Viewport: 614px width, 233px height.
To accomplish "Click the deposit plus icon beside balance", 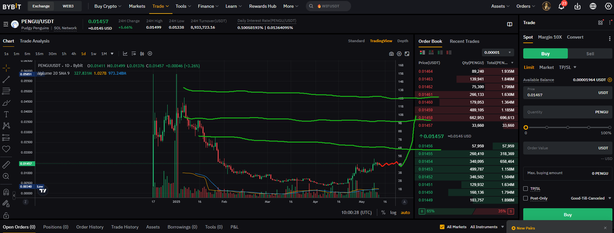I will click(610, 80).
